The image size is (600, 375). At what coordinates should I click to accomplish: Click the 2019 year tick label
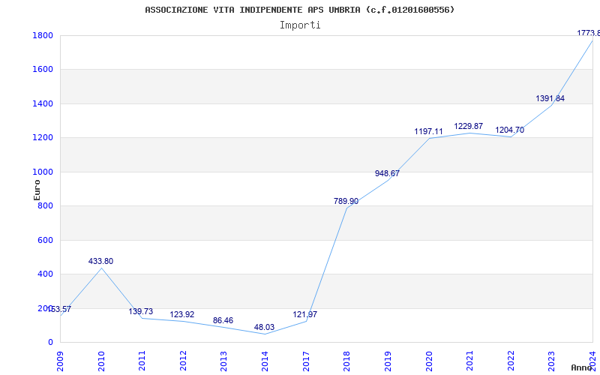[388, 361]
